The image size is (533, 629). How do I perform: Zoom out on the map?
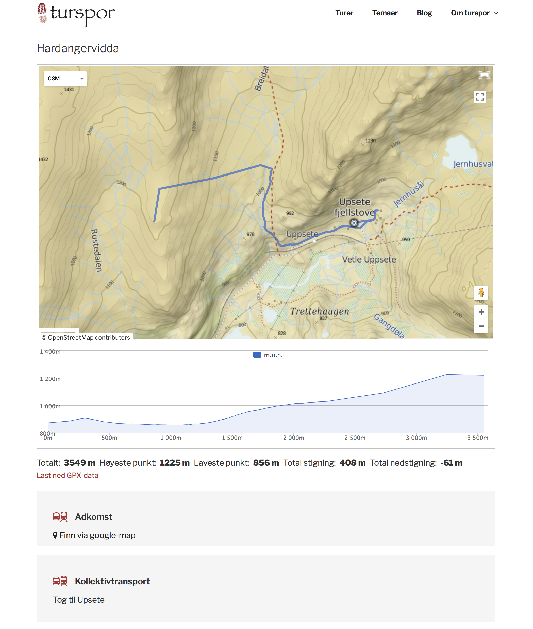coord(481,326)
